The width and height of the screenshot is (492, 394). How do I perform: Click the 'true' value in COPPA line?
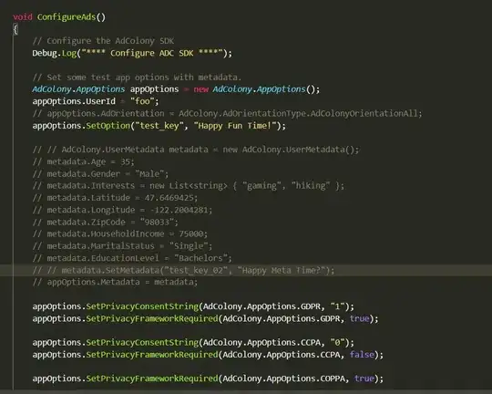[364, 378]
